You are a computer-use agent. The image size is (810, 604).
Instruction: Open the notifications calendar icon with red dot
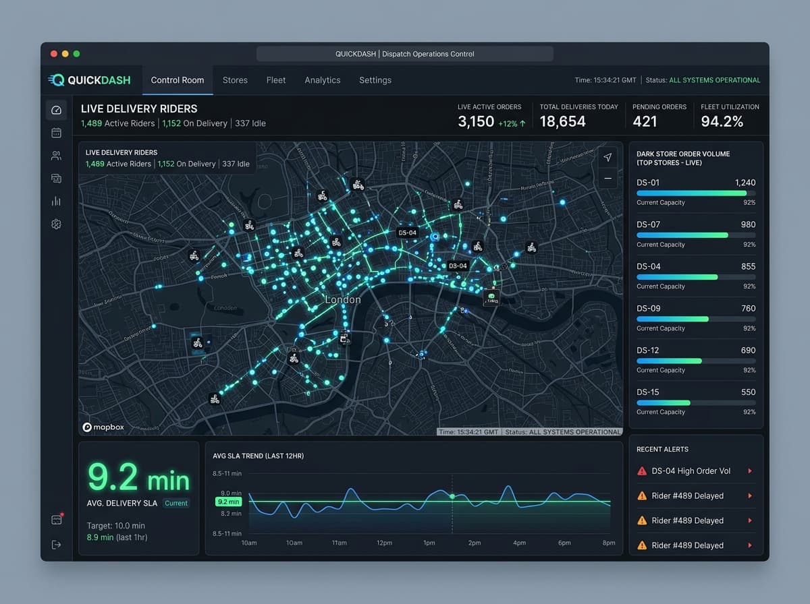click(57, 520)
